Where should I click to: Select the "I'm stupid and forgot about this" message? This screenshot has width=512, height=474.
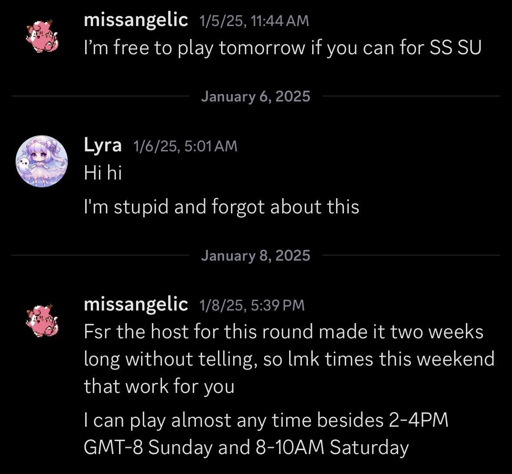[x=221, y=207]
